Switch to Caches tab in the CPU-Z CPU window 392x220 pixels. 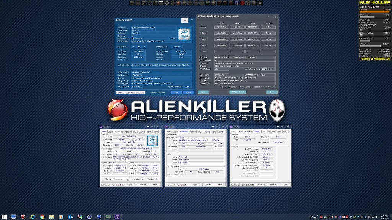pyautogui.click(x=111, y=132)
